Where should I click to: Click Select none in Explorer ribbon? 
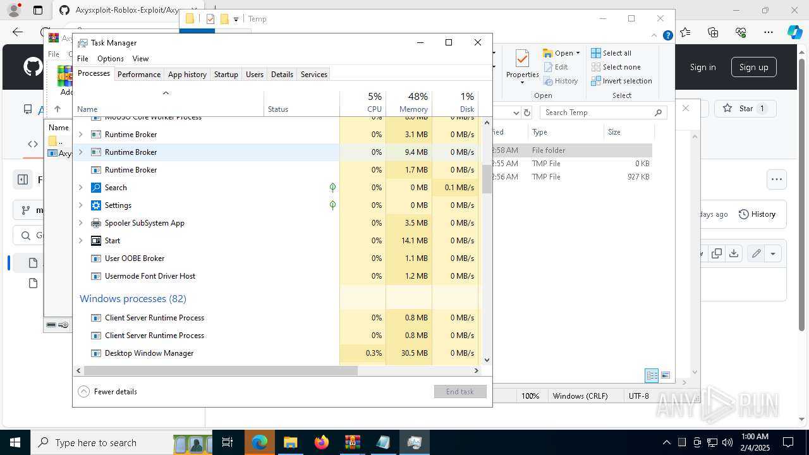[x=616, y=67]
